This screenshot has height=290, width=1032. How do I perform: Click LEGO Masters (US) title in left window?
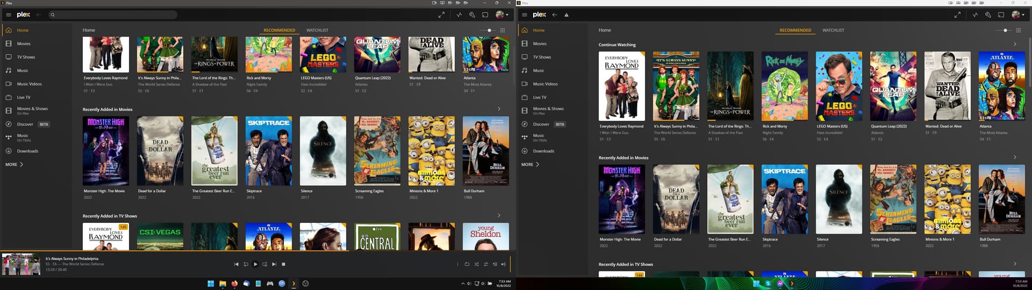pos(316,78)
